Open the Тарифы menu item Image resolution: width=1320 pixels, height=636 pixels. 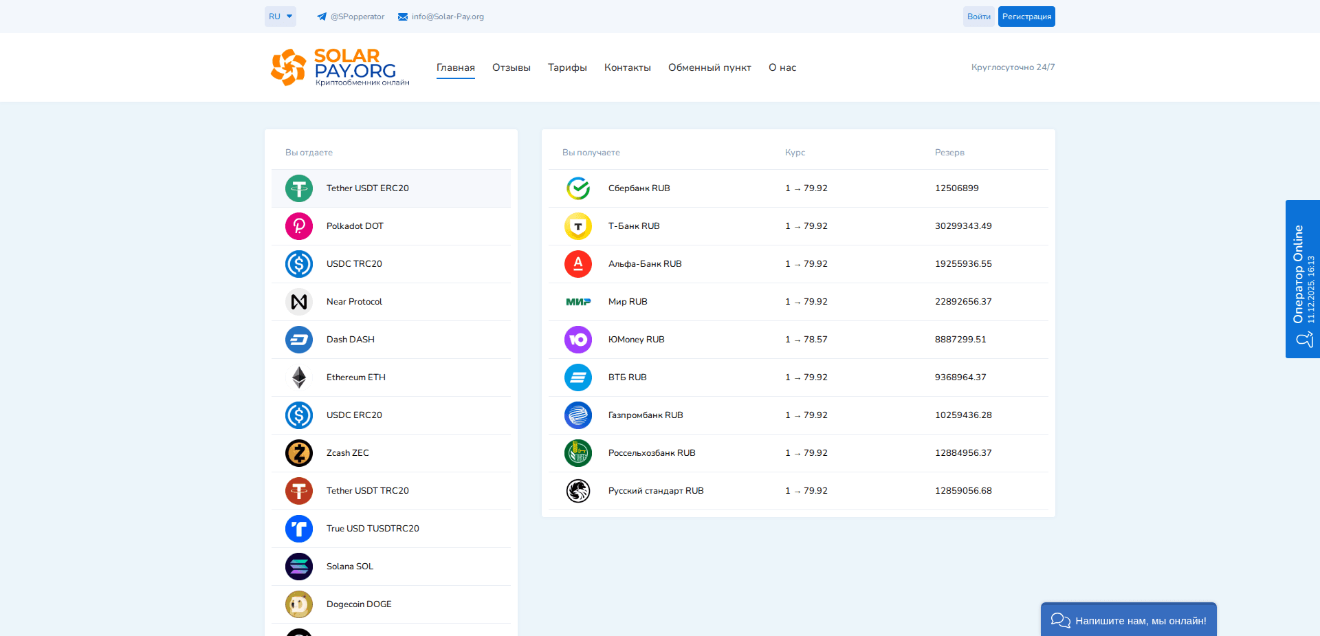(566, 67)
